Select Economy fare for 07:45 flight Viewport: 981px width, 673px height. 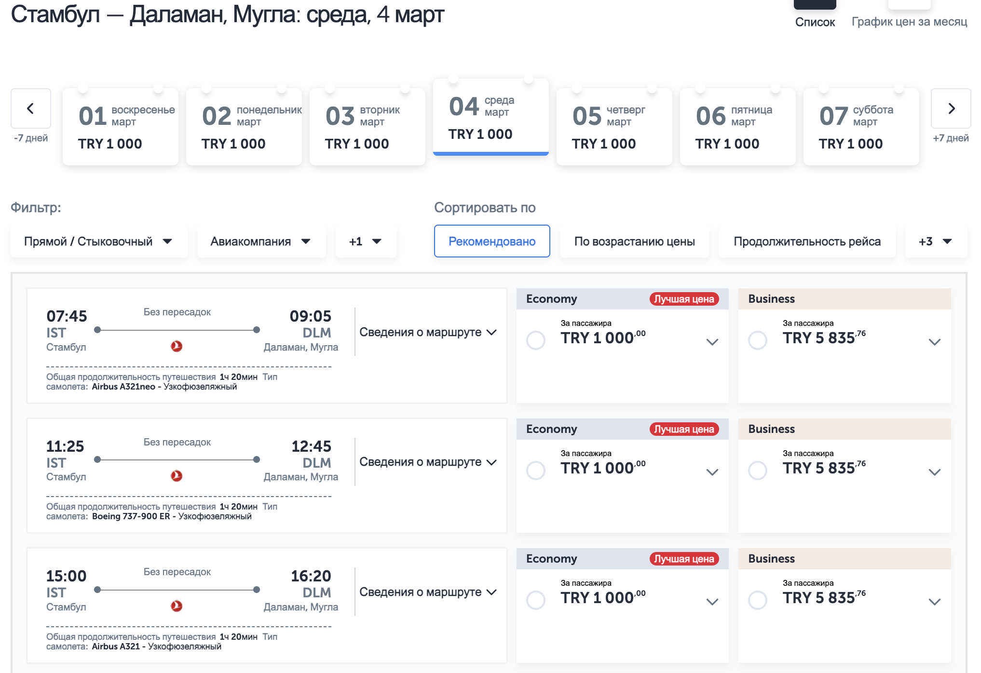(x=535, y=340)
